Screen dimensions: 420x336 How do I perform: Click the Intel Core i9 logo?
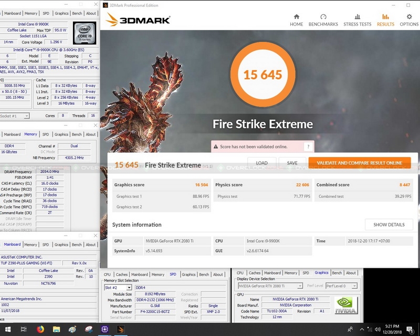(x=85, y=33)
